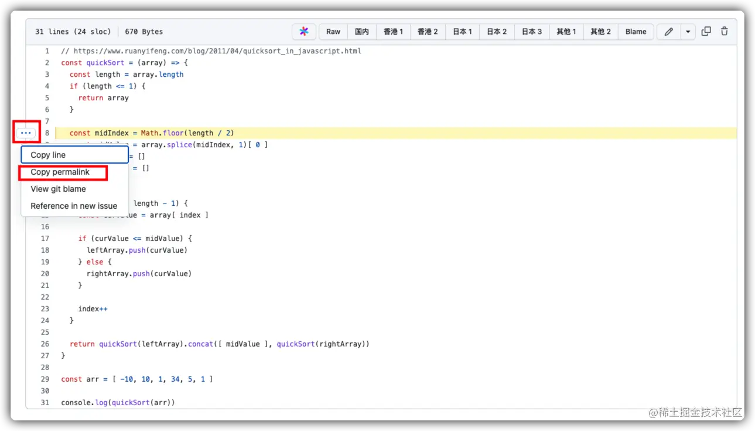Click 'leftArray.push(curValue)' code line
755x431 pixels.
pyautogui.click(x=137, y=250)
